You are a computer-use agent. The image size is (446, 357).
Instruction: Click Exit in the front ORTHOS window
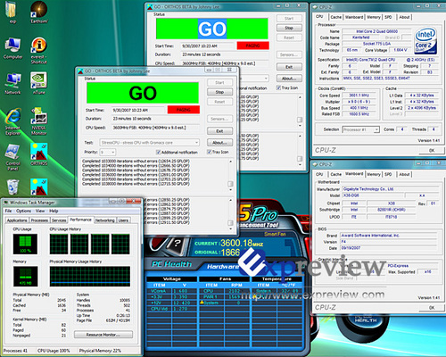pyautogui.click(x=219, y=131)
